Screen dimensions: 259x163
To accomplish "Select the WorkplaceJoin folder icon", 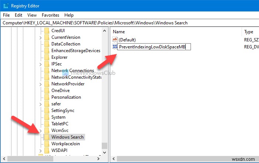I will tap(47, 144).
